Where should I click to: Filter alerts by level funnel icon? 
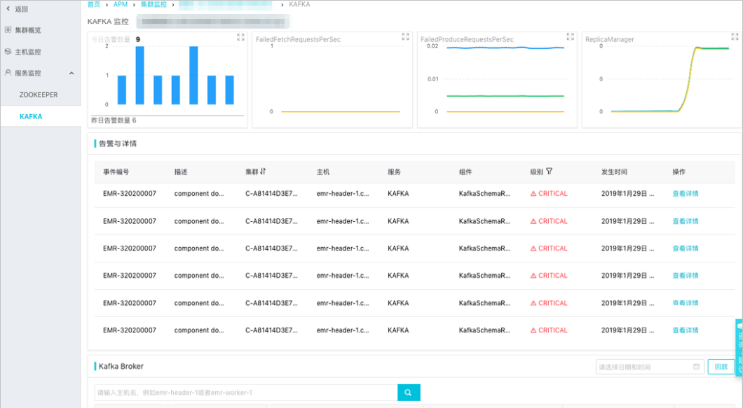(550, 171)
